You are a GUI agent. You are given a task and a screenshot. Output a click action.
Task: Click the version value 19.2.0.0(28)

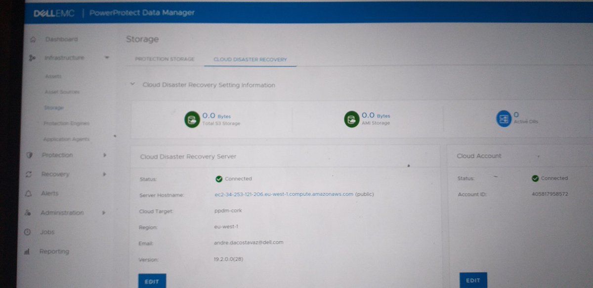coord(229,259)
